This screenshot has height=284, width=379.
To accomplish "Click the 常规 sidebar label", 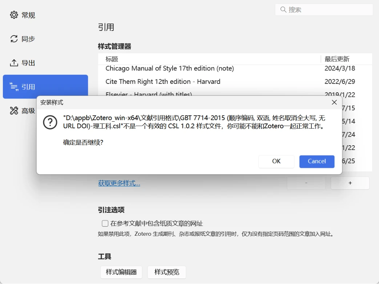I will point(28,15).
